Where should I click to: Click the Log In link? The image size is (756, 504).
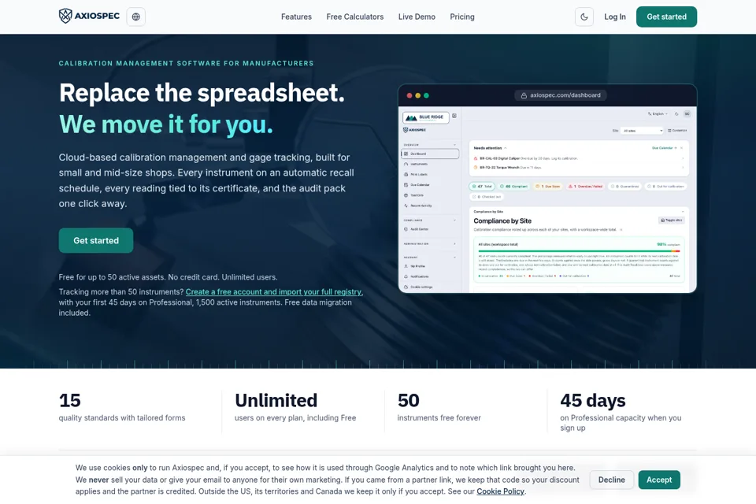click(x=615, y=17)
